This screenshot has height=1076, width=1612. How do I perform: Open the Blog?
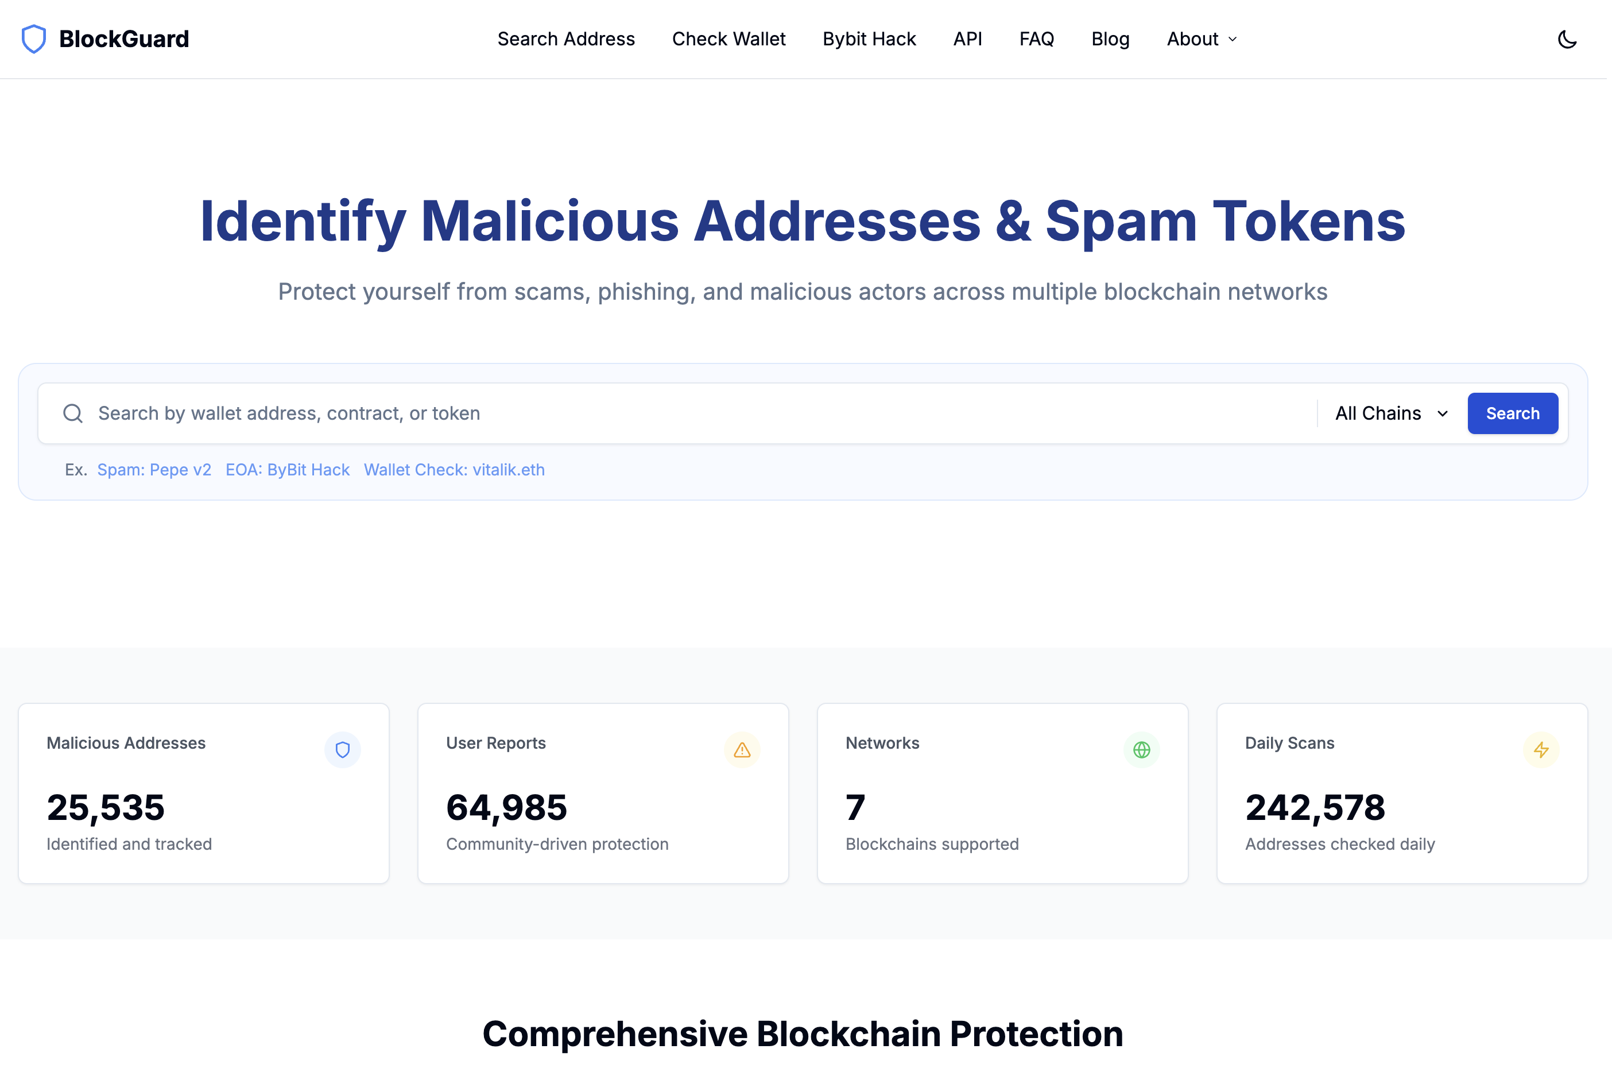(1110, 39)
